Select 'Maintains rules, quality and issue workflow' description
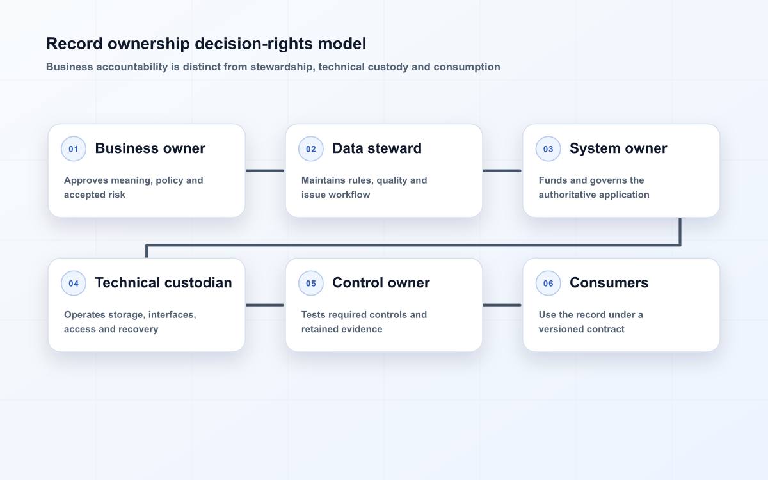Screen dimensions: 768x480 [364, 188]
